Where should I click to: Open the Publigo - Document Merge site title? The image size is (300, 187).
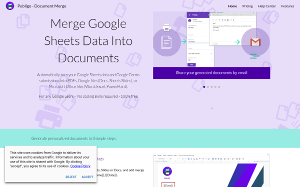42,6
